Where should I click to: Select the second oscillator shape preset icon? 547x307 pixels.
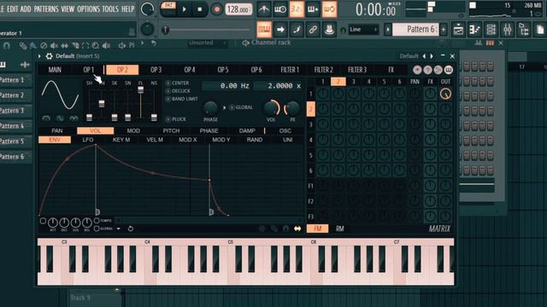tap(60, 119)
